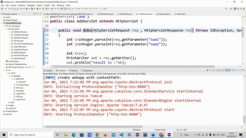Open the Refactor menu

coord(22,5)
